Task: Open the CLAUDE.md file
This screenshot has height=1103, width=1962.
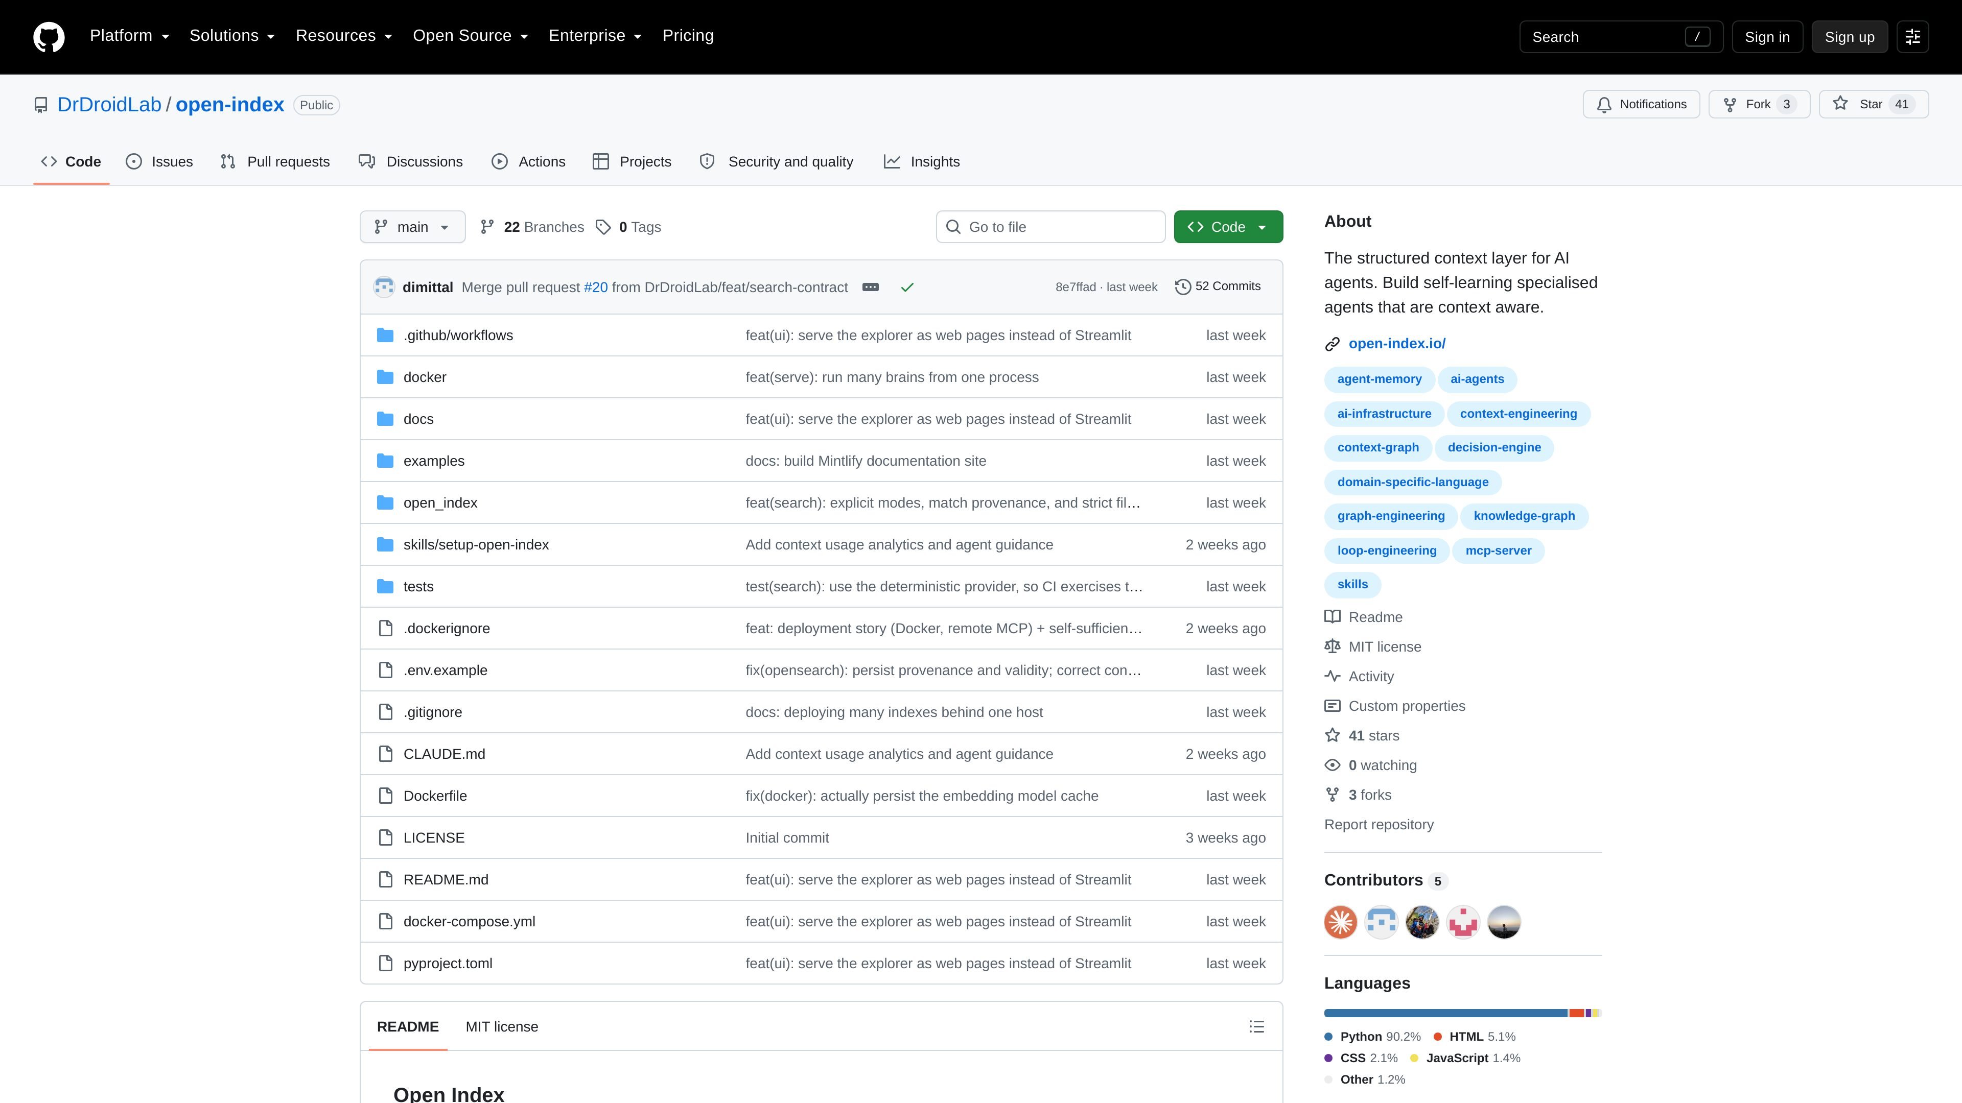Action: coord(444,754)
